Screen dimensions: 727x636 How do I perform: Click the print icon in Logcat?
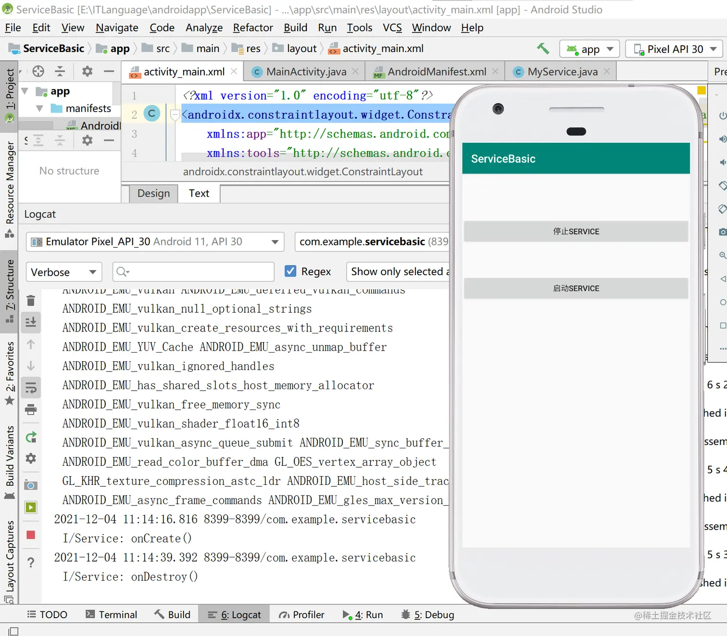coord(31,410)
